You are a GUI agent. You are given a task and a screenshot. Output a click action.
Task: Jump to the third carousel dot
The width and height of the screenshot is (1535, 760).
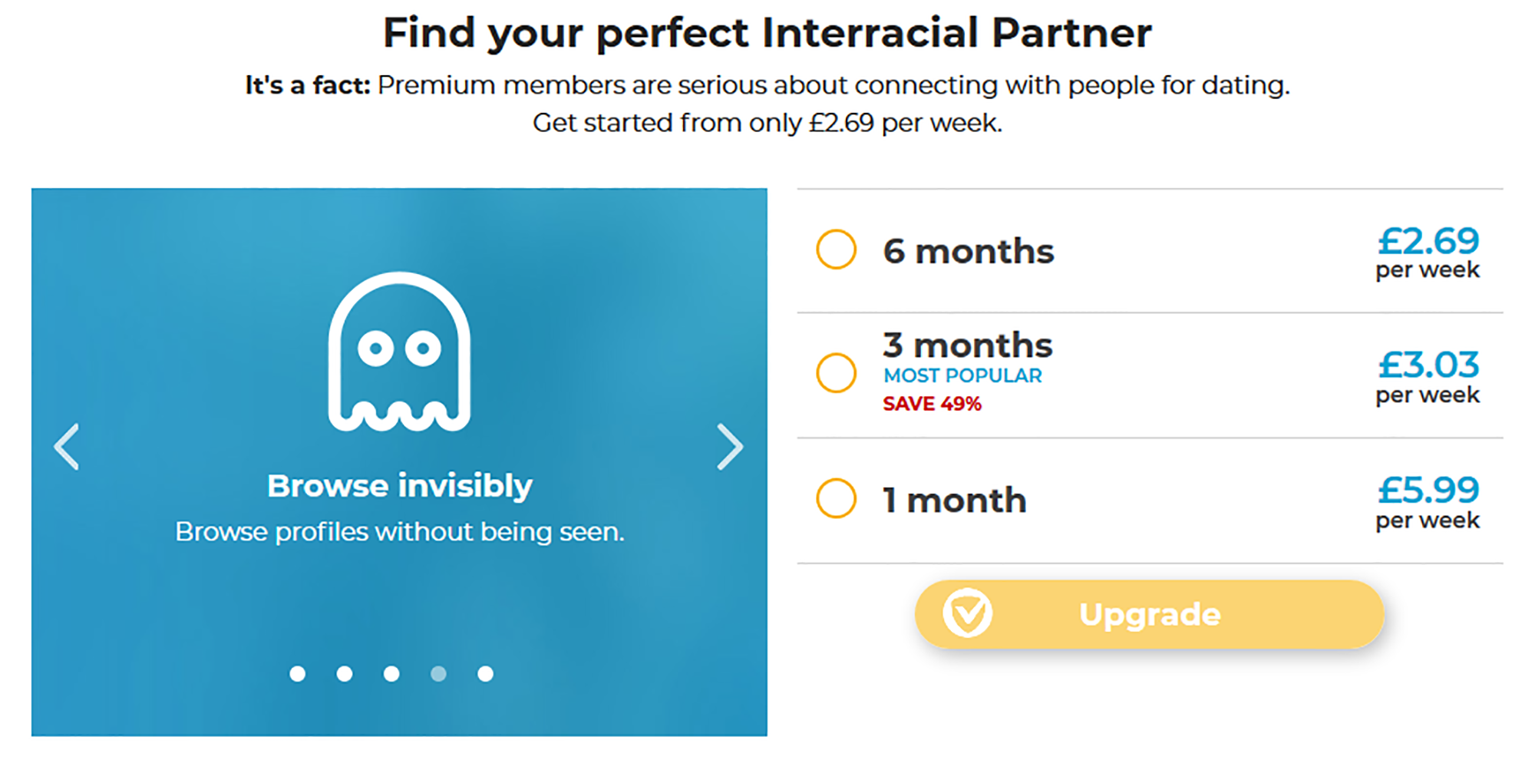[x=391, y=674]
